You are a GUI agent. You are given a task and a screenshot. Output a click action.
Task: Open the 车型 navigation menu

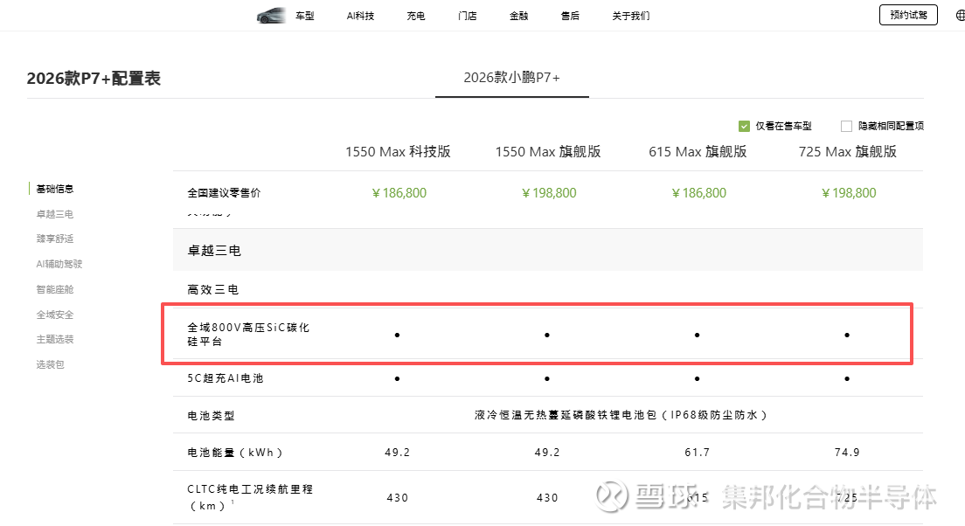(x=304, y=16)
